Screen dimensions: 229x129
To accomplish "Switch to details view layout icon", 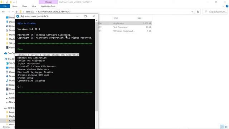I will (222, 126).
